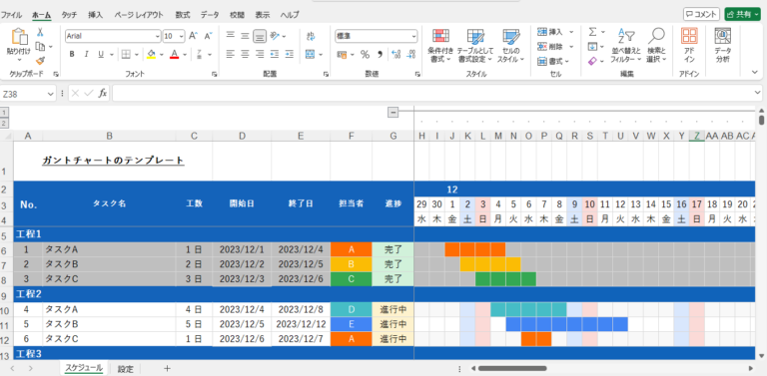This screenshot has height=376, width=767.
Task: Open 検索と選択 find and select dropdown
Action: [656, 46]
